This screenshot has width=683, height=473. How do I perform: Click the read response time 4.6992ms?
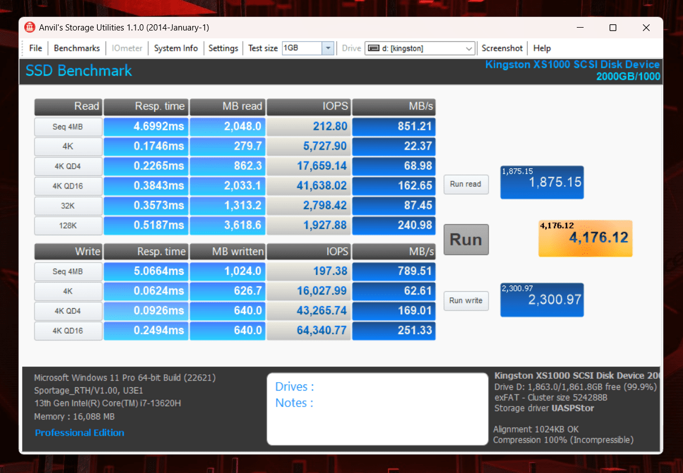coord(146,127)
